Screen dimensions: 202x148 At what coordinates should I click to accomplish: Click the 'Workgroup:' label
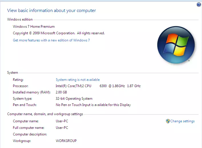(x=22, y=141)
